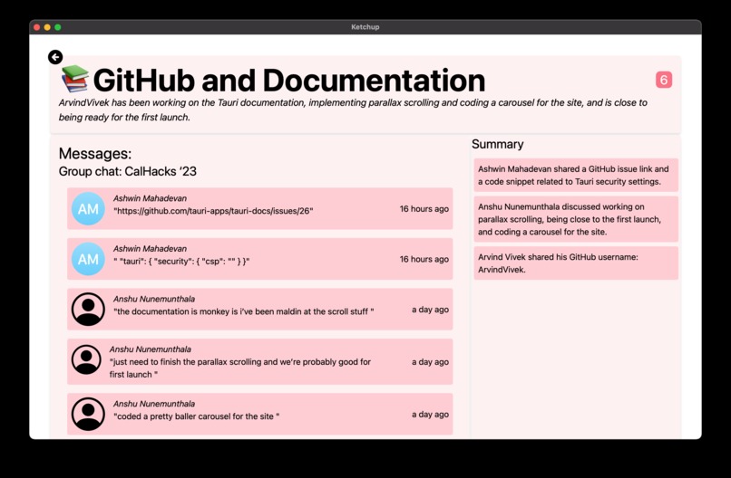The image size is (731, 478).
Task: Click profile avatar of the parallax scrolling message
Action: coord(86,359)
